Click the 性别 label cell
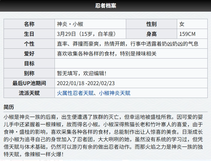211x161 pixels. pyautogui.click(x=151, y=24)
